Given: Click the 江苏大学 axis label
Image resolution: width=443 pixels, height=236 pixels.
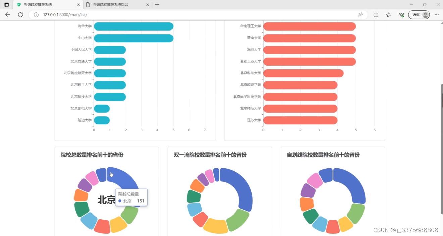Looking at the screenshot, I should (x=254, y=120).
